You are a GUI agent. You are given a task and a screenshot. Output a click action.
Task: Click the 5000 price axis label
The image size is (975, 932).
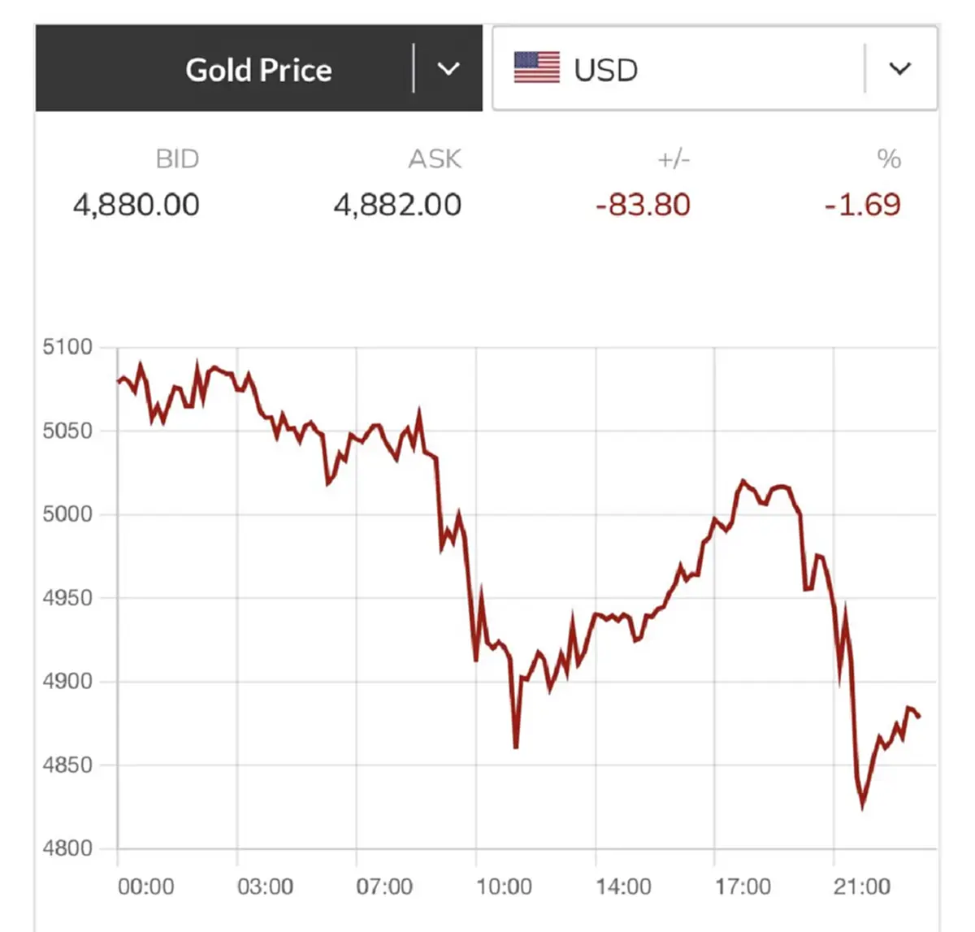(67, 514)
